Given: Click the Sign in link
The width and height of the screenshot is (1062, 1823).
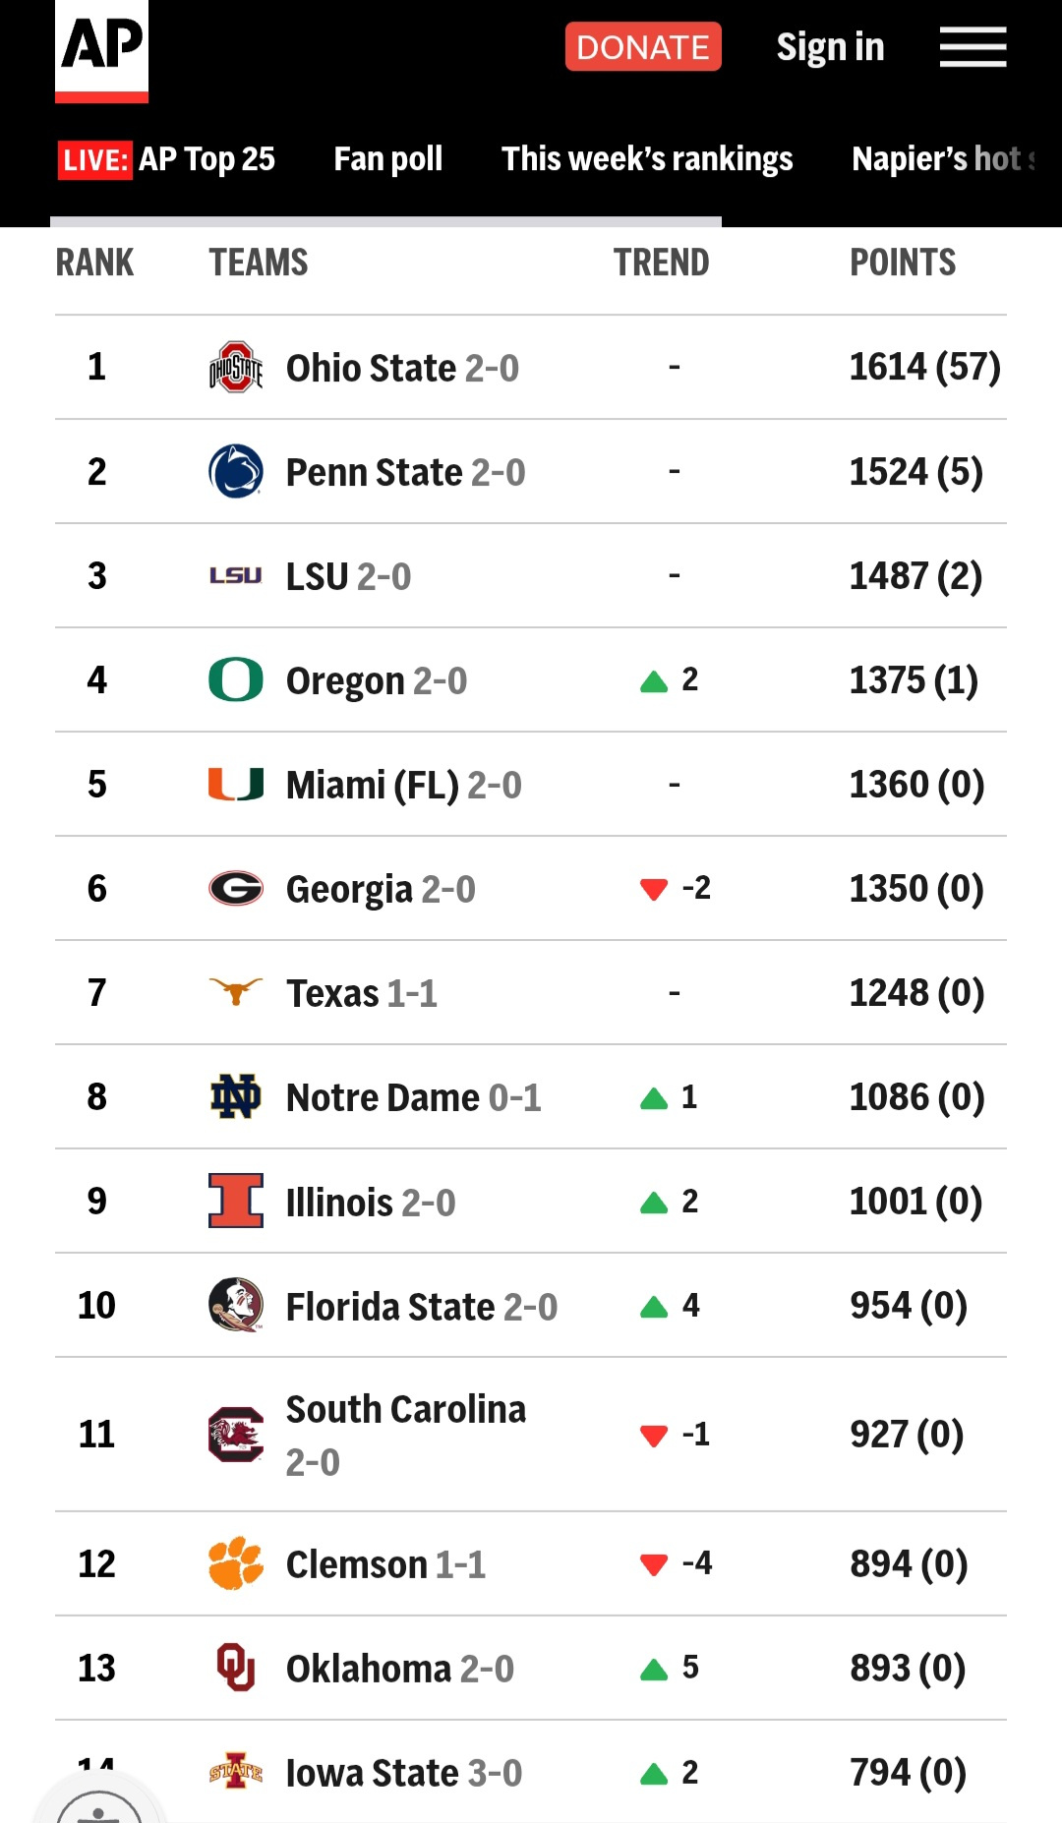Looking at the screenshot, I should pos(830,47).
